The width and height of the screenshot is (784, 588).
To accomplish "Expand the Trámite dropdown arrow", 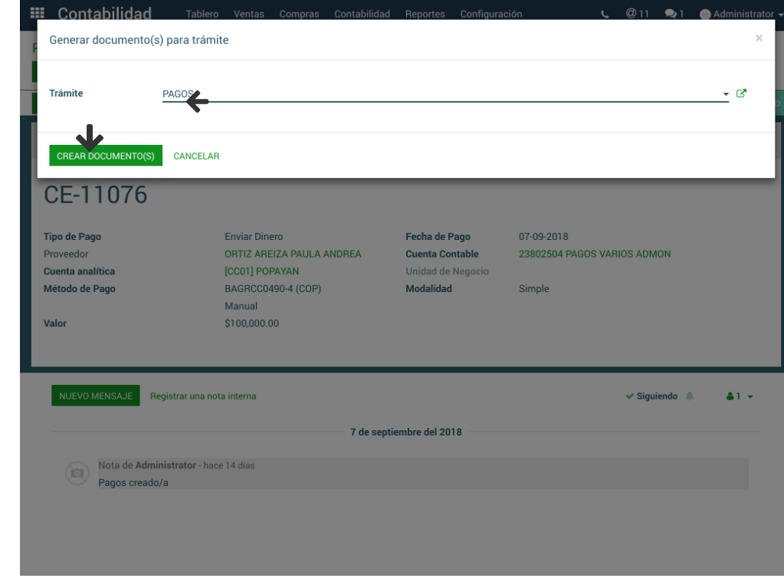I will [x=725, y=94].
